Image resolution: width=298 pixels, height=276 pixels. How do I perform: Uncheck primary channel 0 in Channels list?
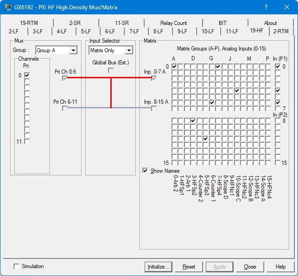27,75
